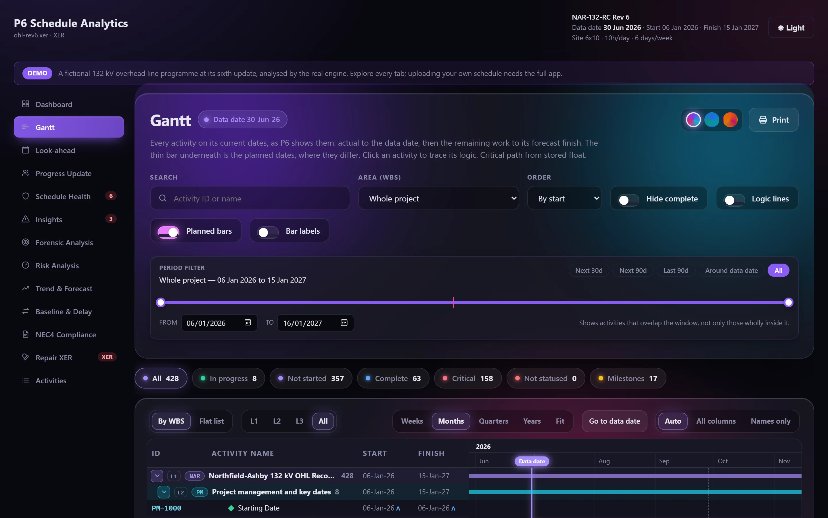Click the Activity ID or name search field
828x518 pixels.
click(250, 198)
